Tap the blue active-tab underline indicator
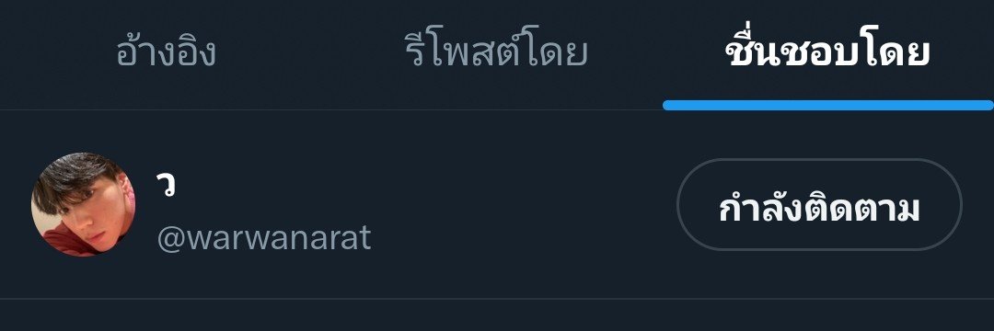This screenshot has height=331, width=994. 828,105
